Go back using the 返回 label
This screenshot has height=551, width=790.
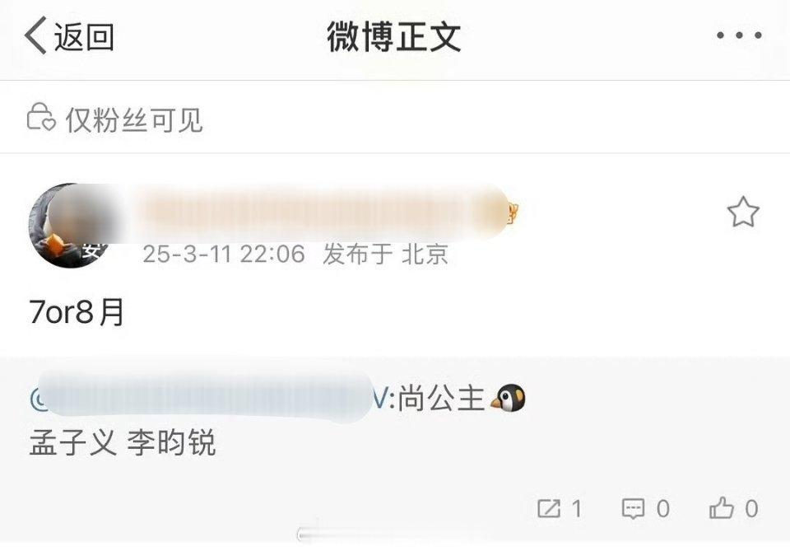click(x=84, y=37)
